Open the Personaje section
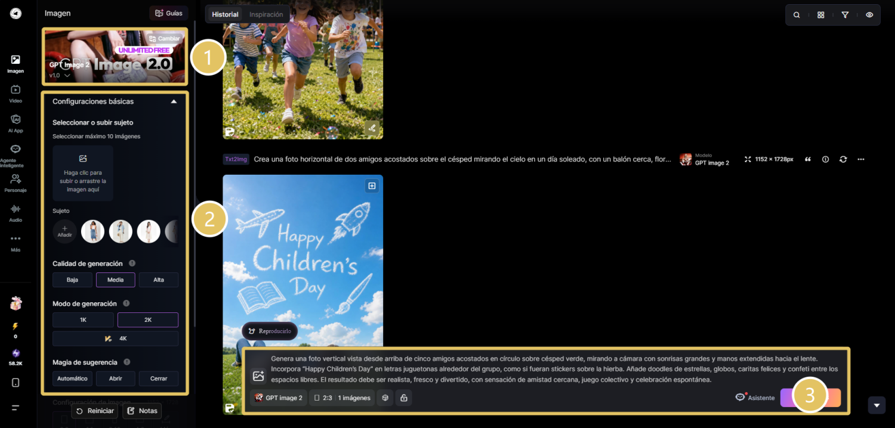Screen dimensions: 895x428 pyautogui.click(x=16, y=183)
